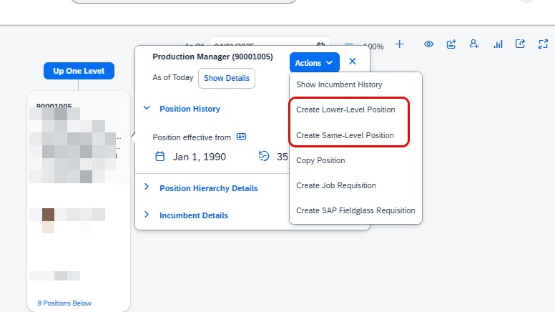This screenshot has height=312, width=555.
Task: Open the bar chart analytics icon
Action: [x=498, y=44]
